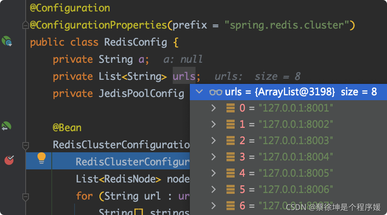Image resolution: width=387 pixels, height=215 pixels.
Task: Click the field icon of element 2
Action: point(231,141)
